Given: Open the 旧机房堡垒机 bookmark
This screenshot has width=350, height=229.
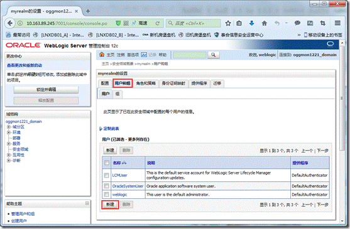Looking at the screenshot, I should tap(195, 35).
